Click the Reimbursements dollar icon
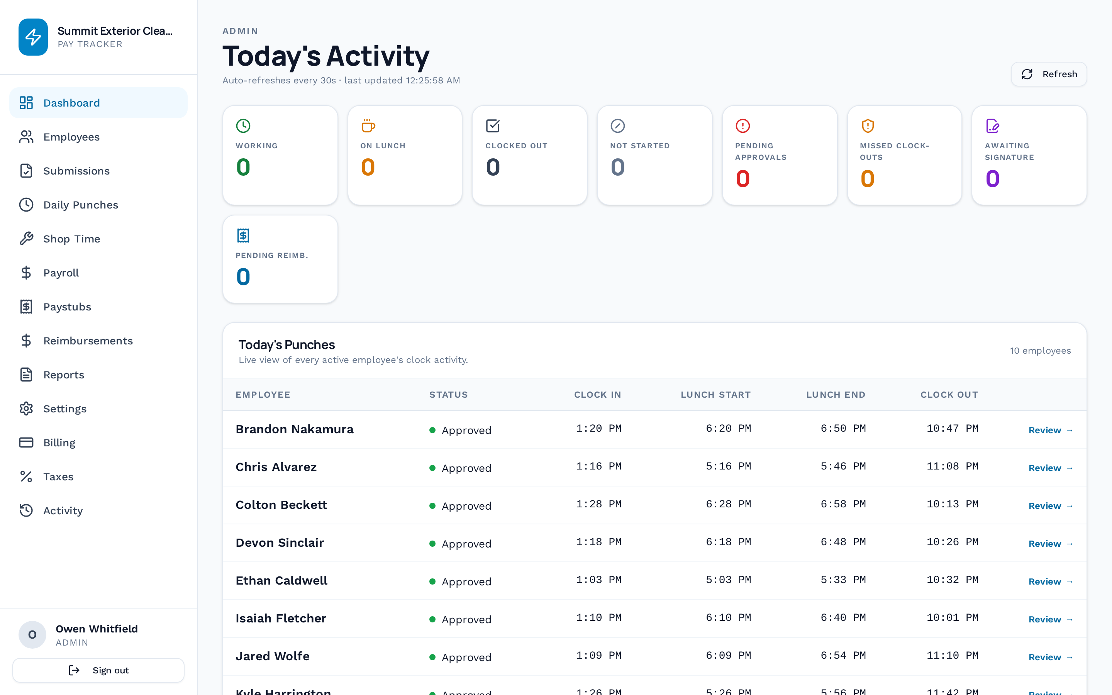Viewport: 1112px width, 695px height. pos(26,341)
